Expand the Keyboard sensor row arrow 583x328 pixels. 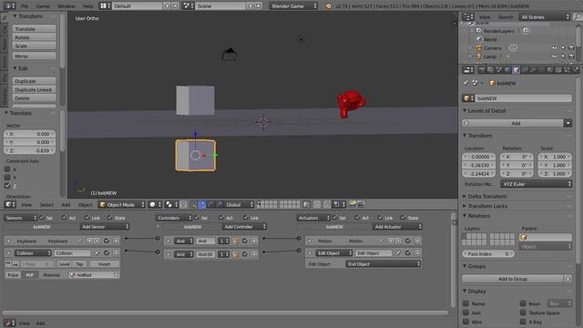point(8,241)
